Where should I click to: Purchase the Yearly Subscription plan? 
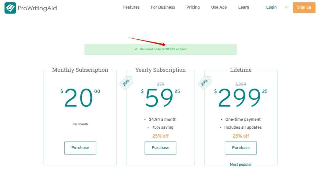[160, 148]
